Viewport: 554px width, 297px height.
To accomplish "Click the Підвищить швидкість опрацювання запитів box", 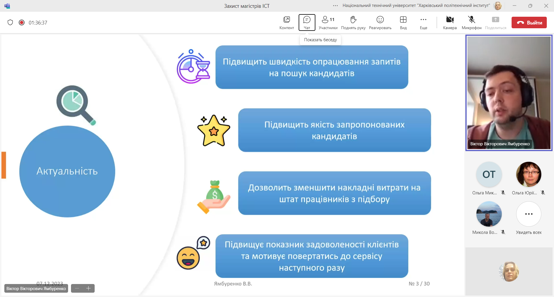I will coord(312,67).
